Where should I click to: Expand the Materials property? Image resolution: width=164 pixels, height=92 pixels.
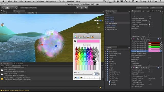pyautogui.click(x=131, y=74)
